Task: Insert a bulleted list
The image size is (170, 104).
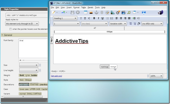Action: coord(108,18)
